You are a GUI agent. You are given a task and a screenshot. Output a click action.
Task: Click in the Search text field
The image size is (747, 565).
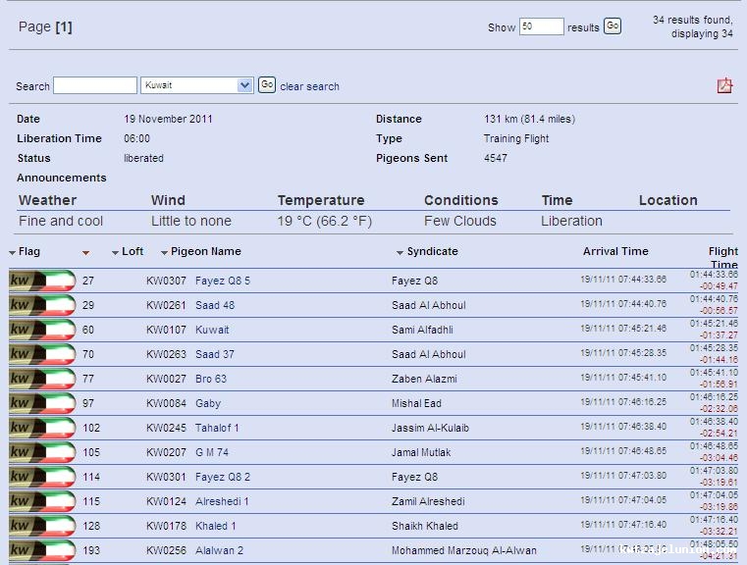[x=95, y=85]
